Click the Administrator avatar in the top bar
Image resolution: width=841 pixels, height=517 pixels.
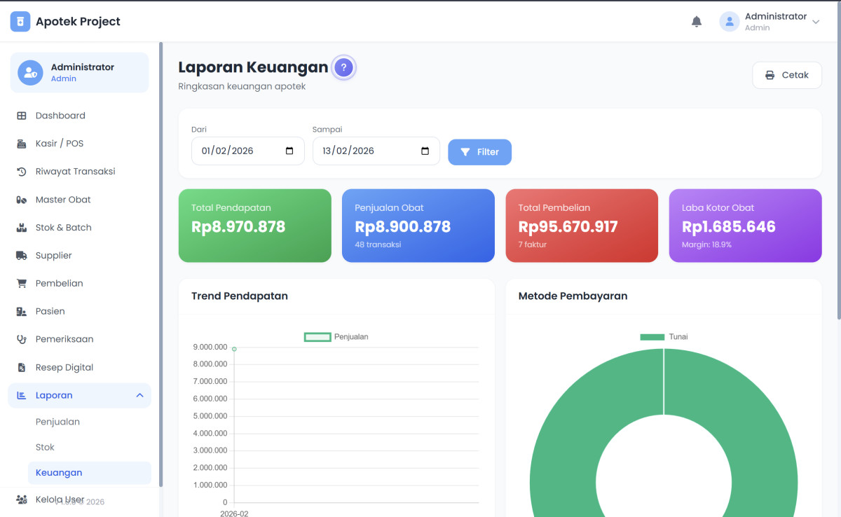click(730, 22)
